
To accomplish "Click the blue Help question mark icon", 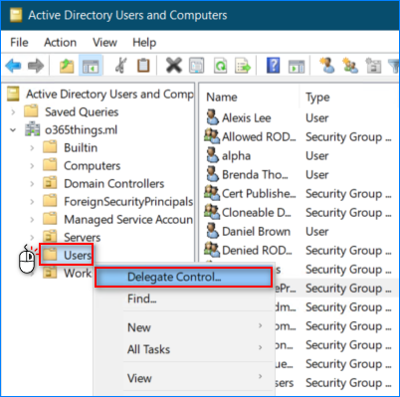I will coord(274,65).
